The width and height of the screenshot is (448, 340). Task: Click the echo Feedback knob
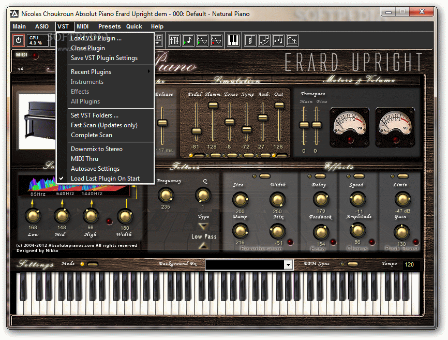pyautogui.click(x=321, y=232)
